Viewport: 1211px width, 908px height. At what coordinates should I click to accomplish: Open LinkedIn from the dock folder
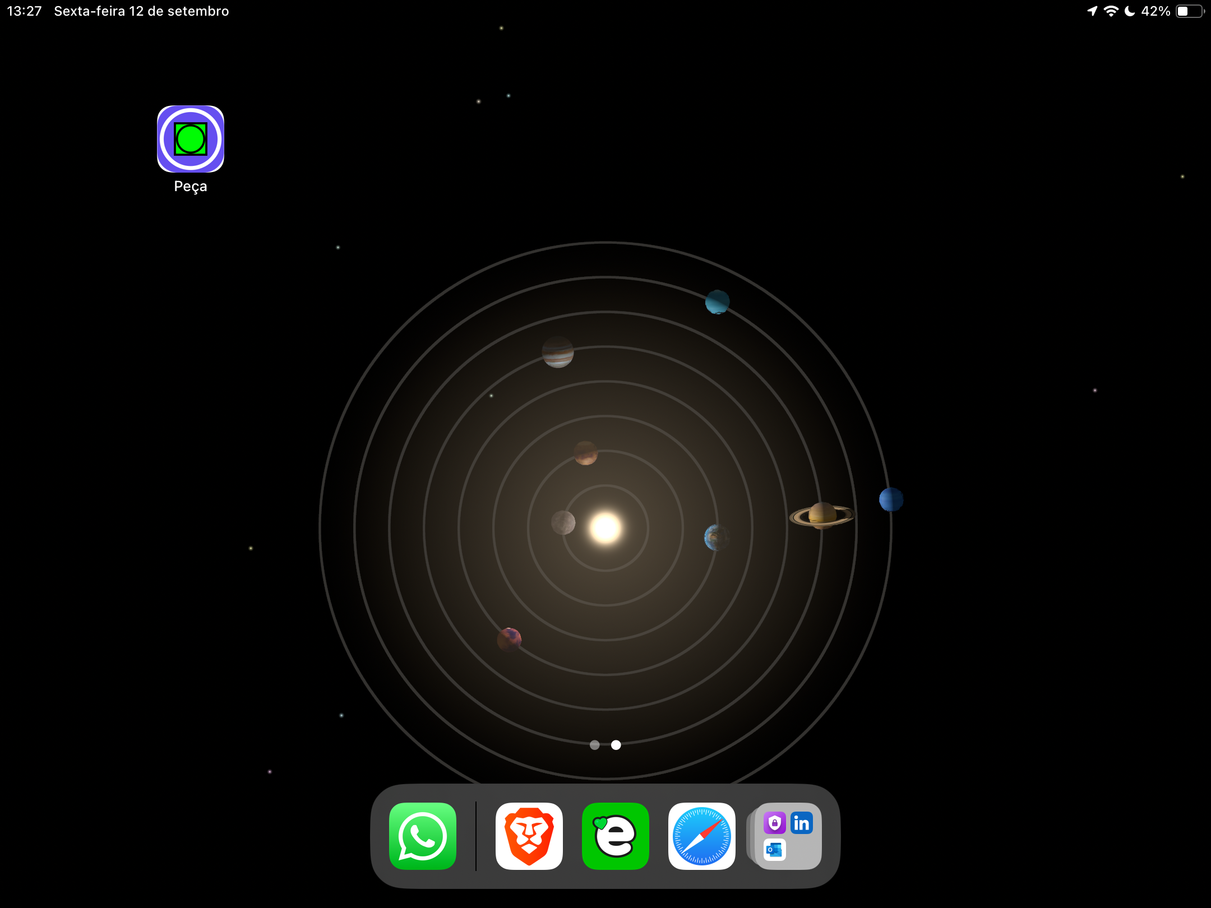coord(802,823)
